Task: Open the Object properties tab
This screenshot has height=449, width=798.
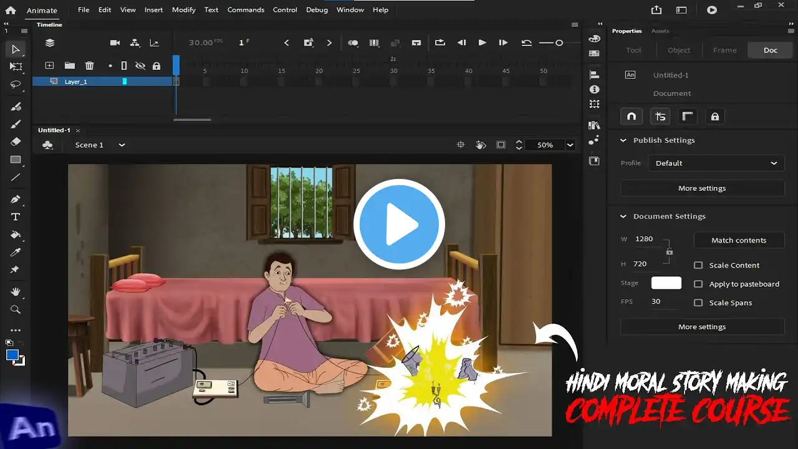Action: 679,50
